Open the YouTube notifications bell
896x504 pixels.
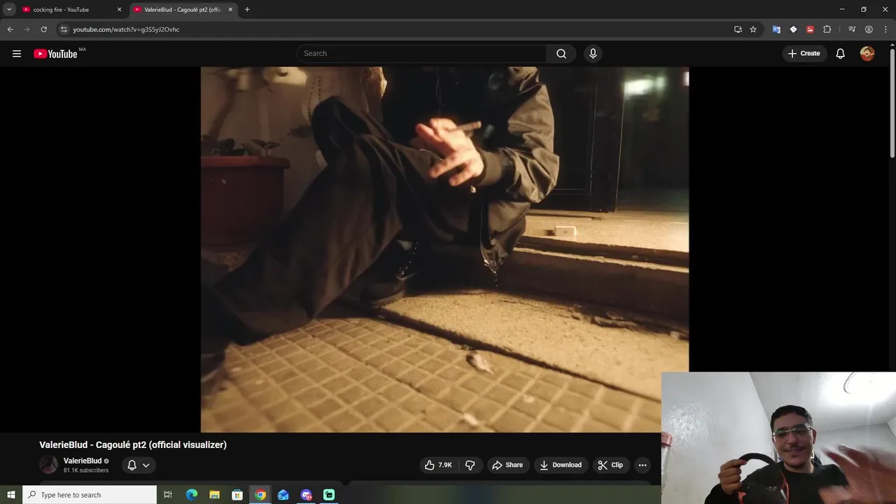click(x=841, y=54)
